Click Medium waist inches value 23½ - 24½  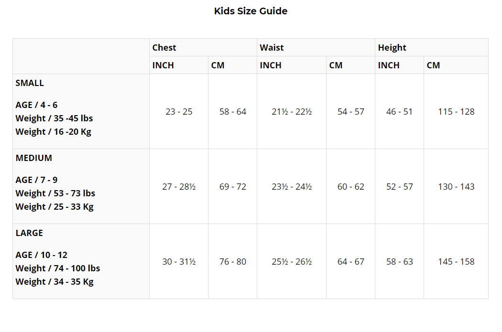tap(292, 187)
